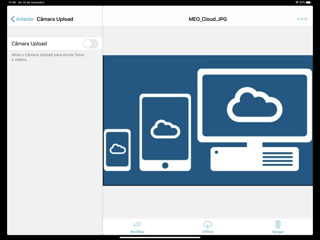This screenshot has width=320, height=240.
Task: Go back using the Anterior chevron arrow
Action: [13, 19]
